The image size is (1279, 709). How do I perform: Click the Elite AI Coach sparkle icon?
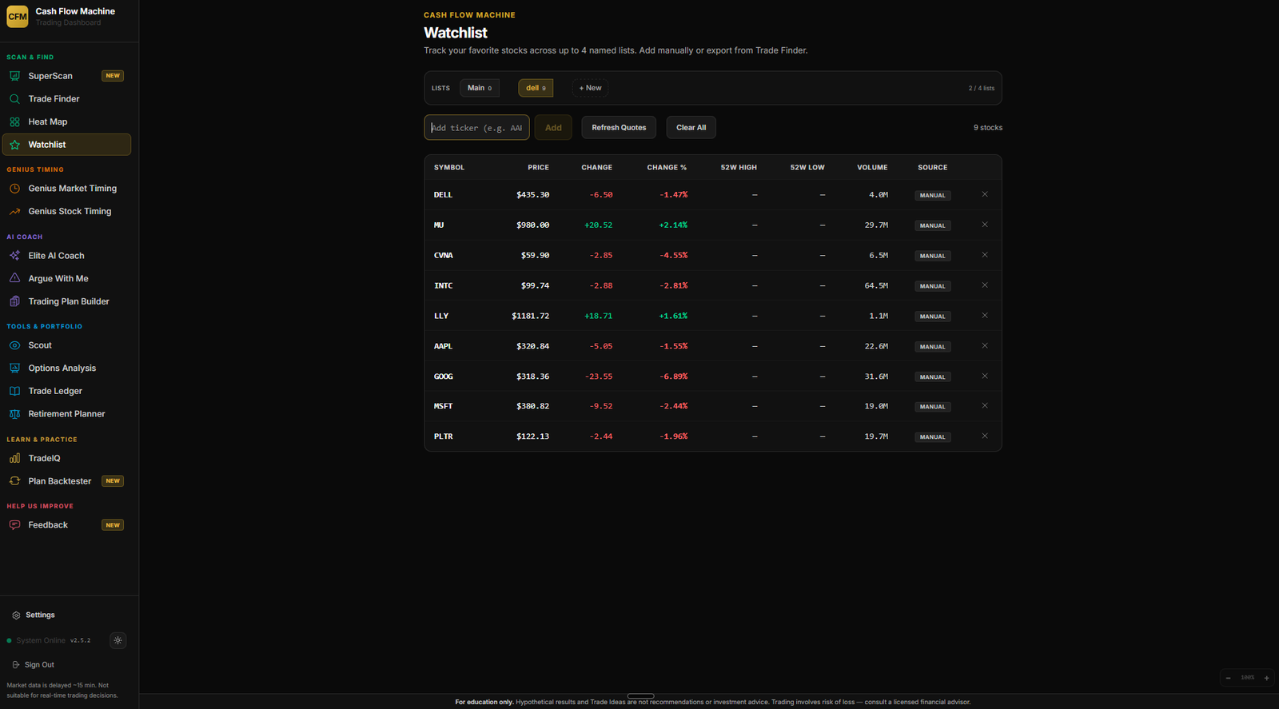[x=14, y=256]
